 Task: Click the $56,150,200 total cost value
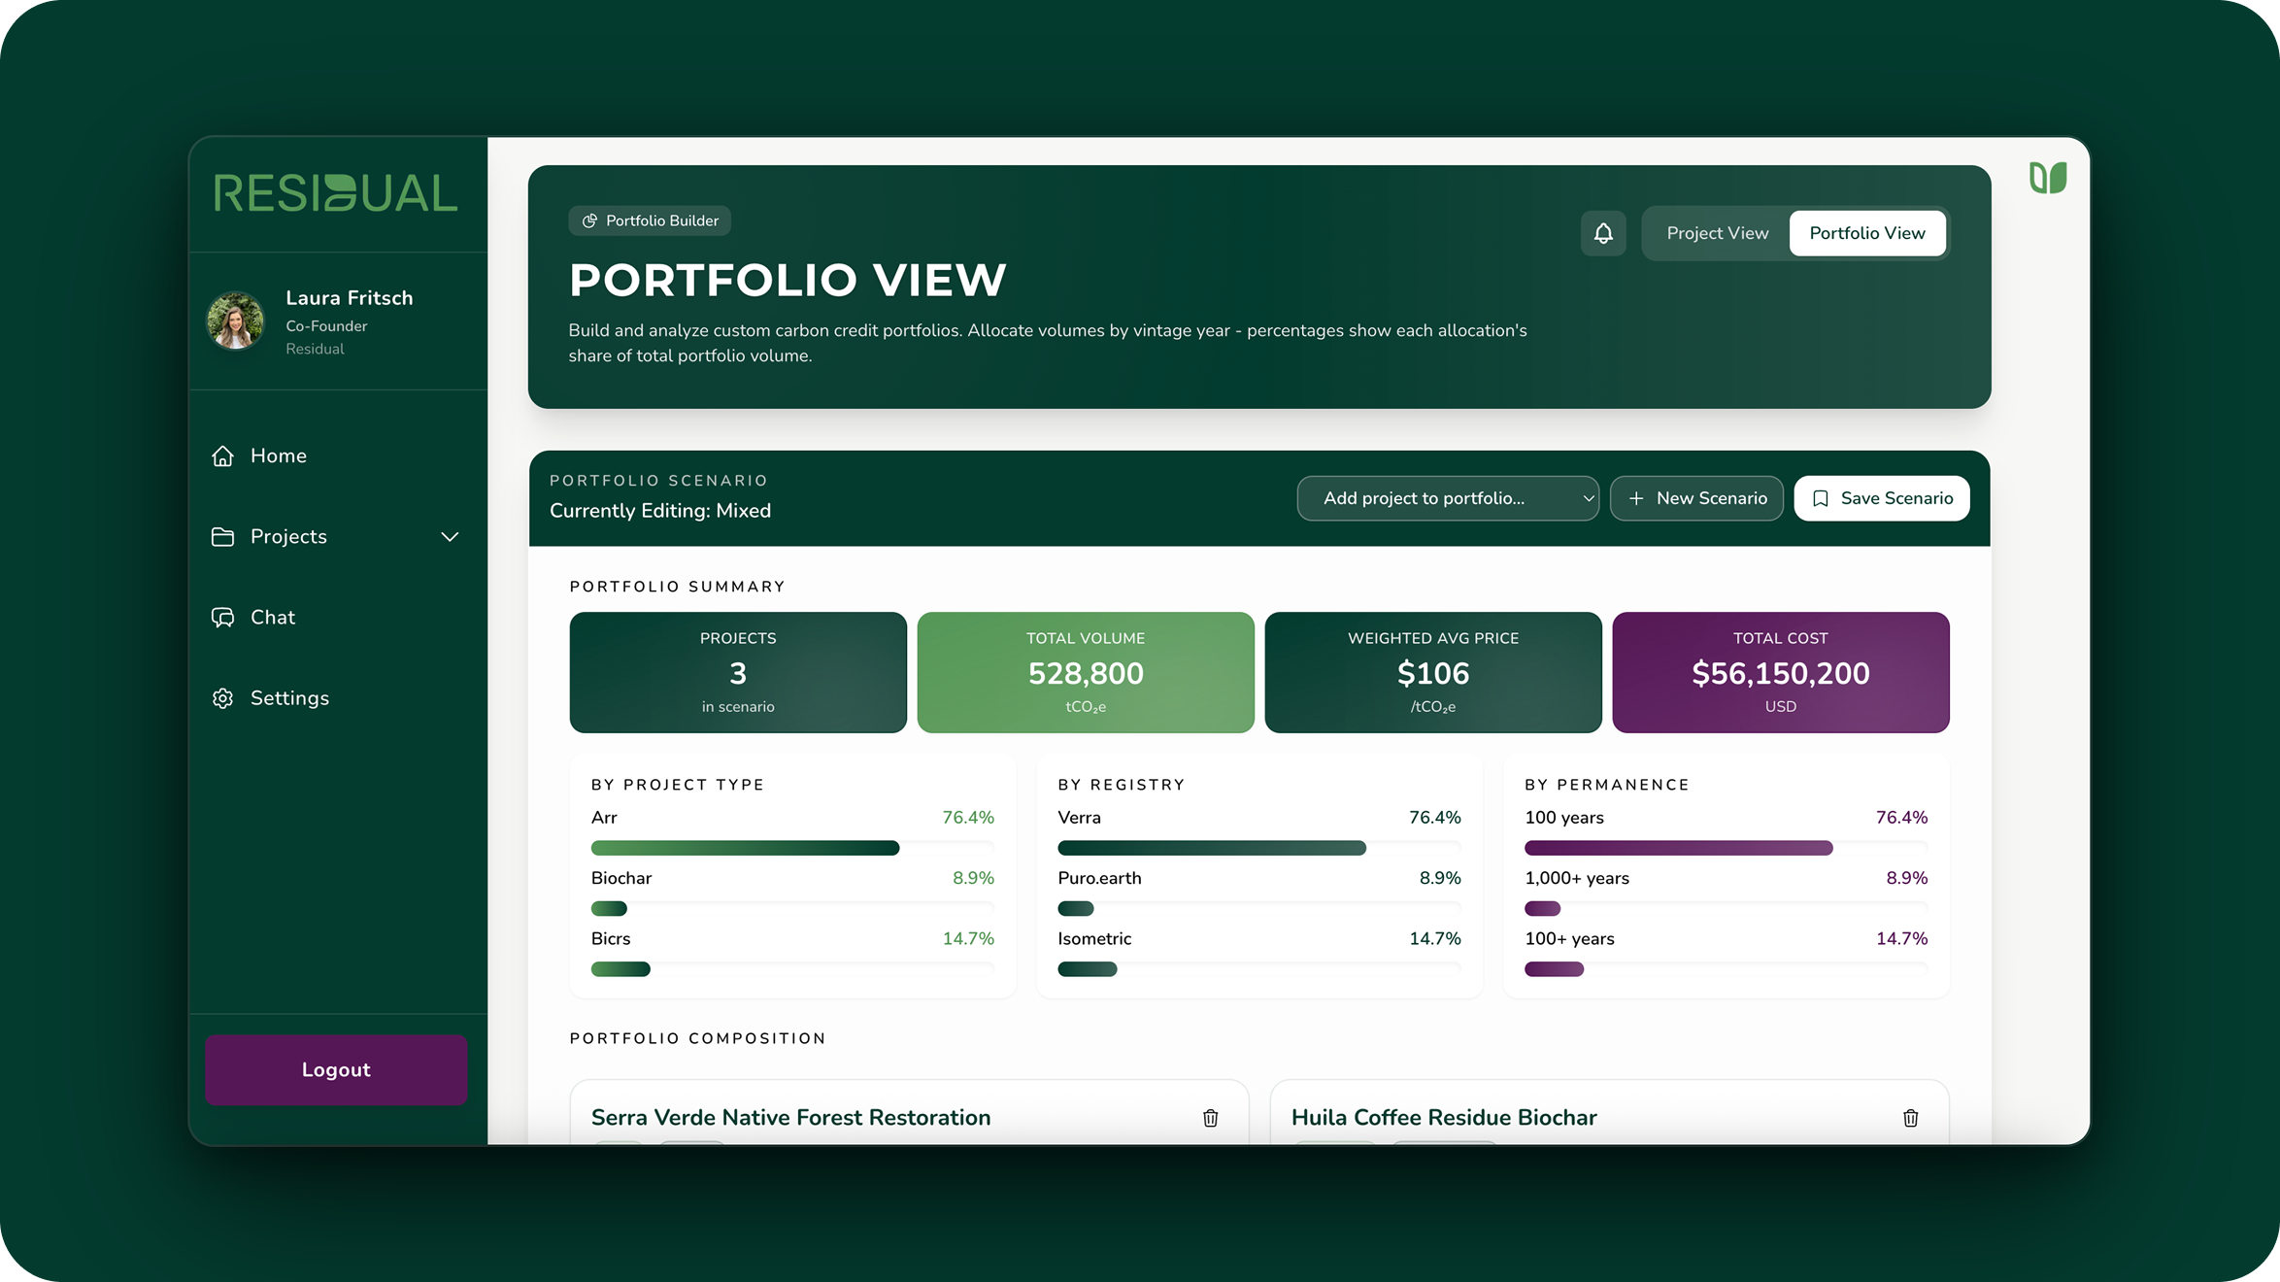point(1781,674)
